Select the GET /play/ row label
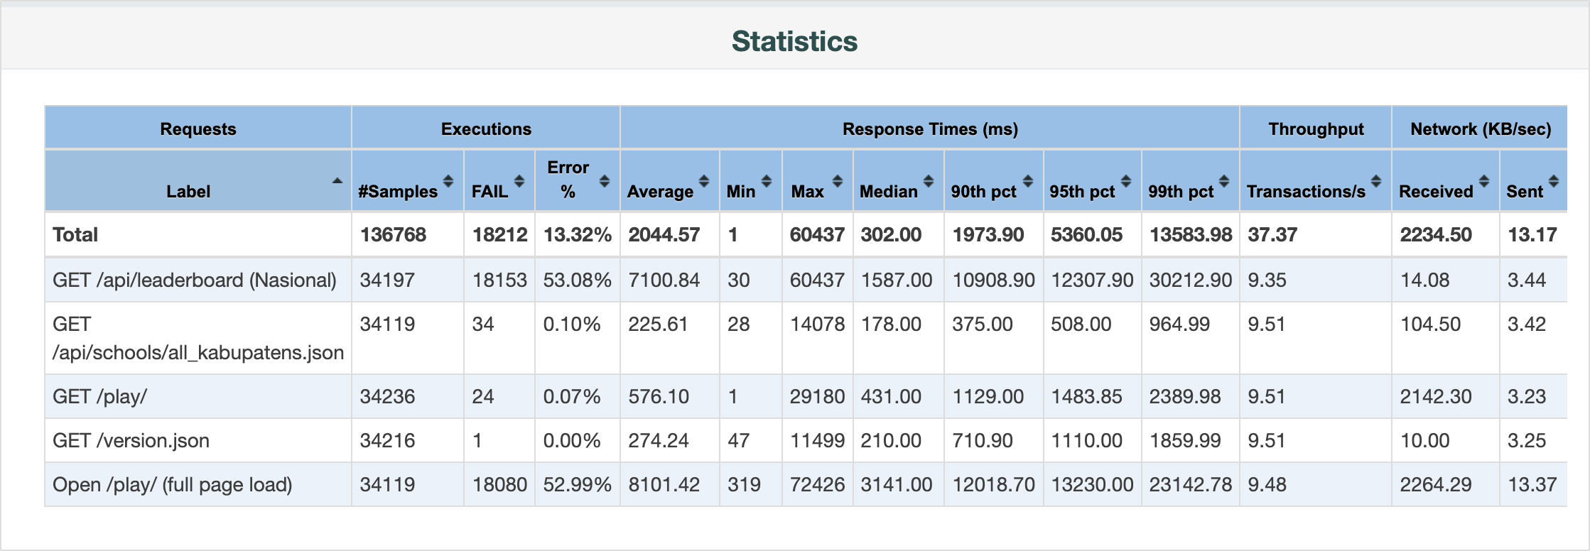The height and width of the screenshot is (551, 1590). coord(99,397)
